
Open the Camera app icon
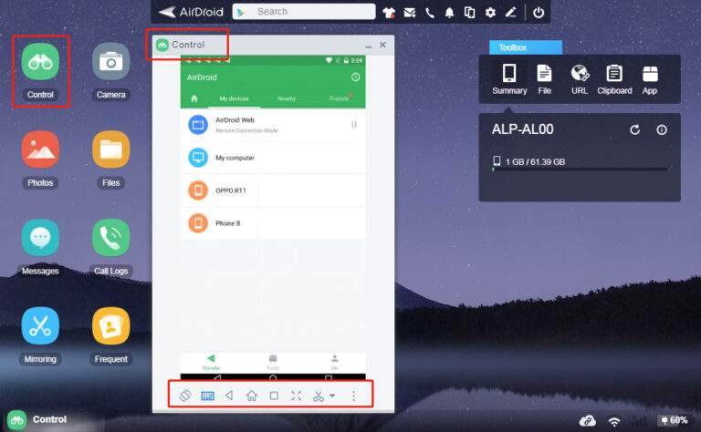[x=110, y=62]
